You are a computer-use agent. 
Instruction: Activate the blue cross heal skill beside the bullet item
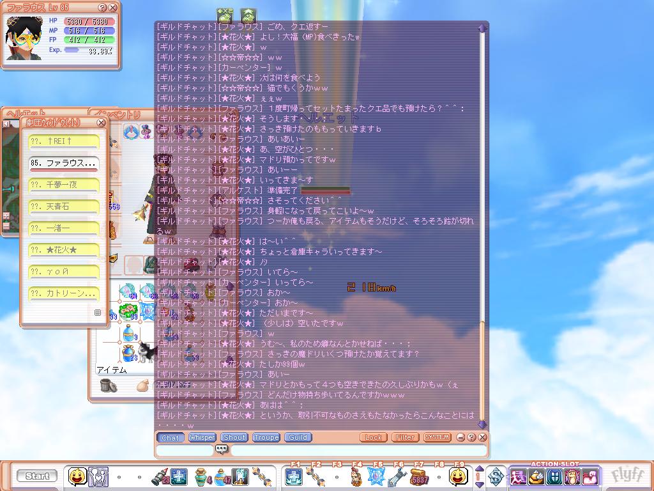[x=179, y=476]
